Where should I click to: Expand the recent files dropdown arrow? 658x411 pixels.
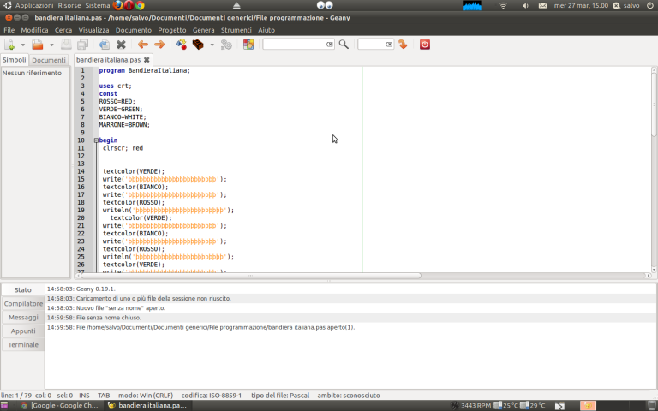coord(51,45)
